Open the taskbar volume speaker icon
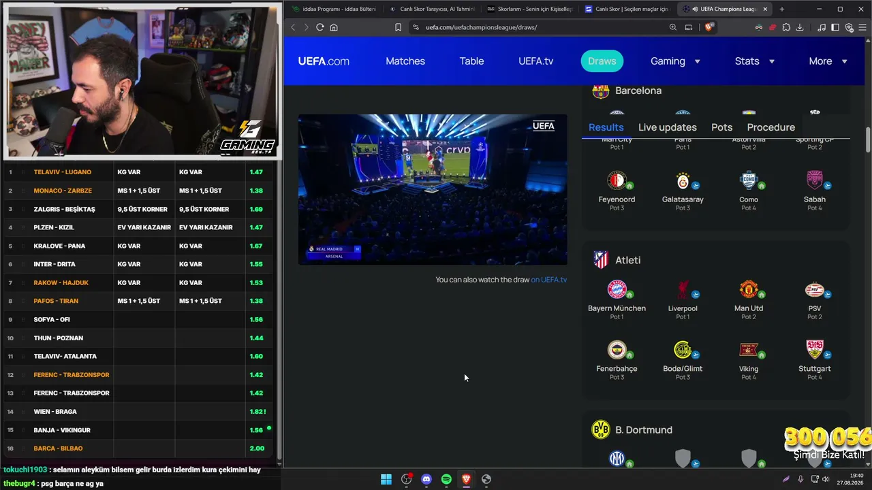Image resolution: width=872 pixels, height=490 pixels. (x=826, y=479)
